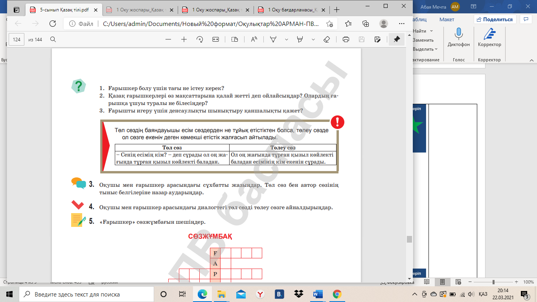537x302 pixels.
Task: Search within the PDF document
Action: (x=53, y=39)
